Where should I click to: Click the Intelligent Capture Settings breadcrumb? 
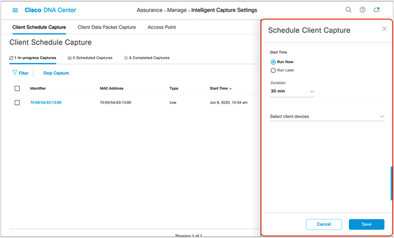[224, 10]
